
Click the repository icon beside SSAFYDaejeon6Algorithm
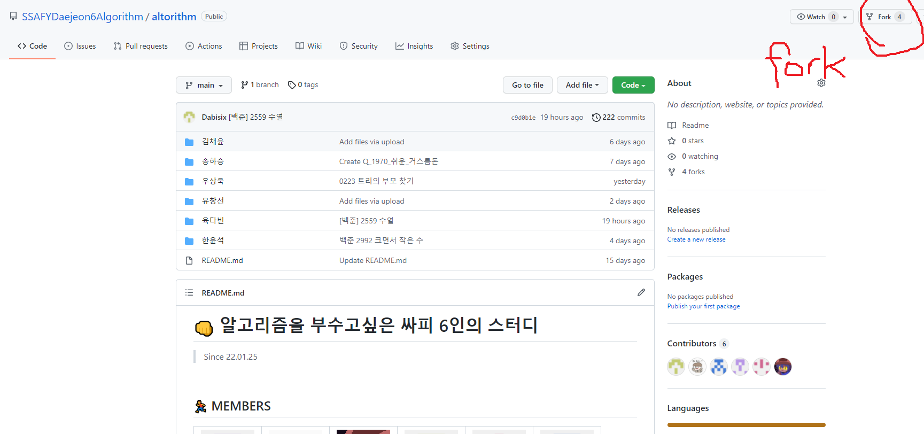coord(13,17)
